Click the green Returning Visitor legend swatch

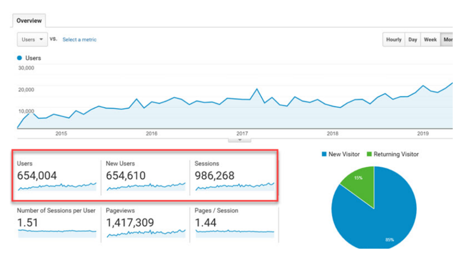pos(369,154)
